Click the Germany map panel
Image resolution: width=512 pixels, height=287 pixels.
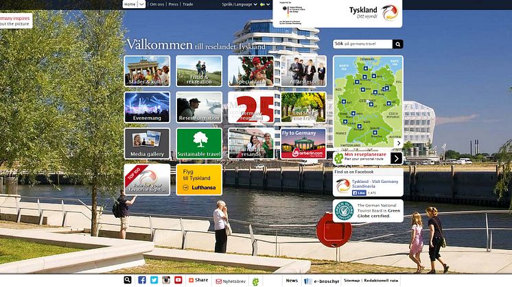pos(368,101)
